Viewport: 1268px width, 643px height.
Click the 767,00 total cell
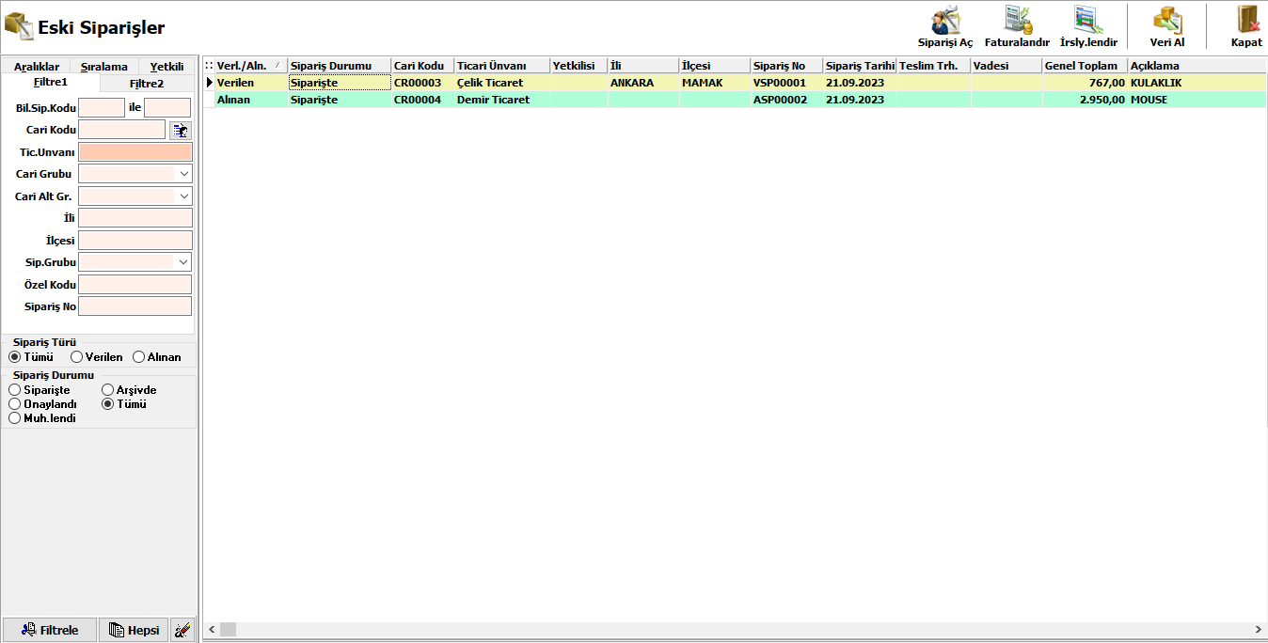pyautogui.click(x=1085, y=83)
